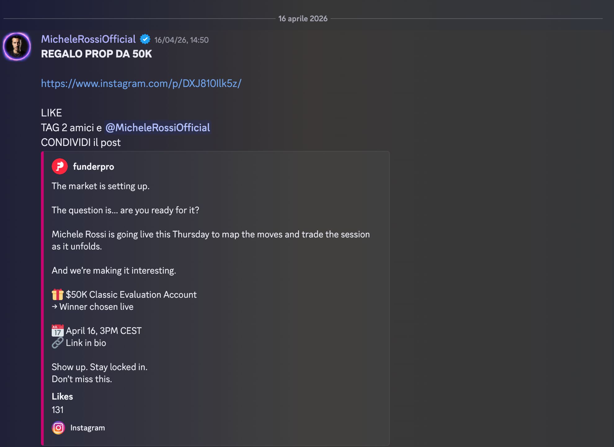
Task: Click the blue verified badge icon
Action: (145, 39)
